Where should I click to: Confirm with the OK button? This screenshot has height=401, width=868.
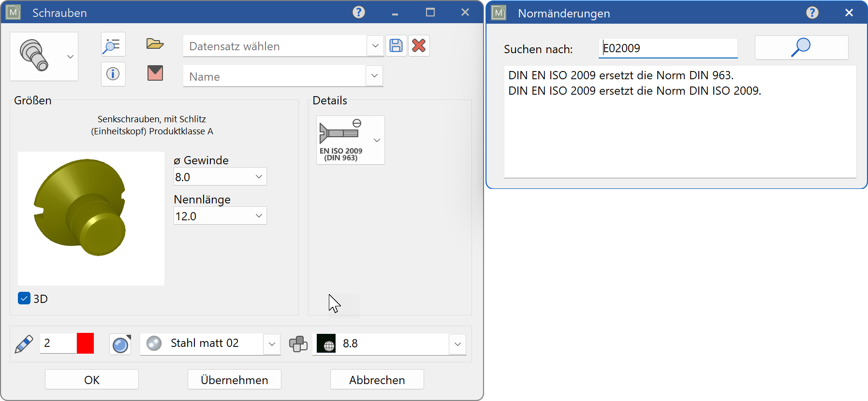point(92,380)
